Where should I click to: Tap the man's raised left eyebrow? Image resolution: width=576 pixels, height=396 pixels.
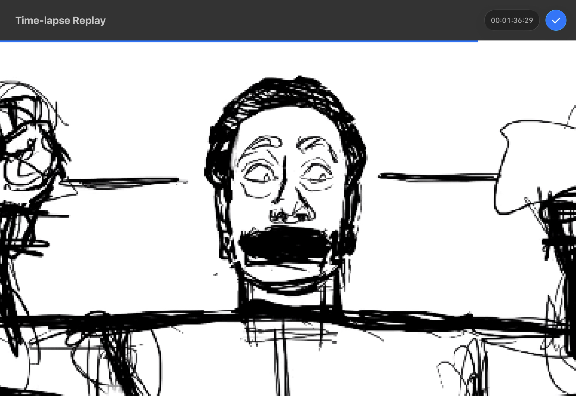264,142
